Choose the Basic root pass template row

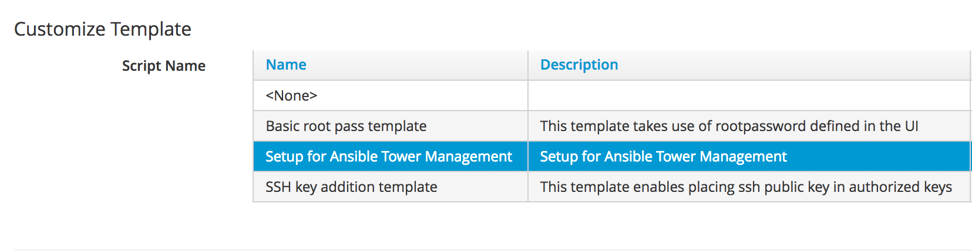pos(346,126)
